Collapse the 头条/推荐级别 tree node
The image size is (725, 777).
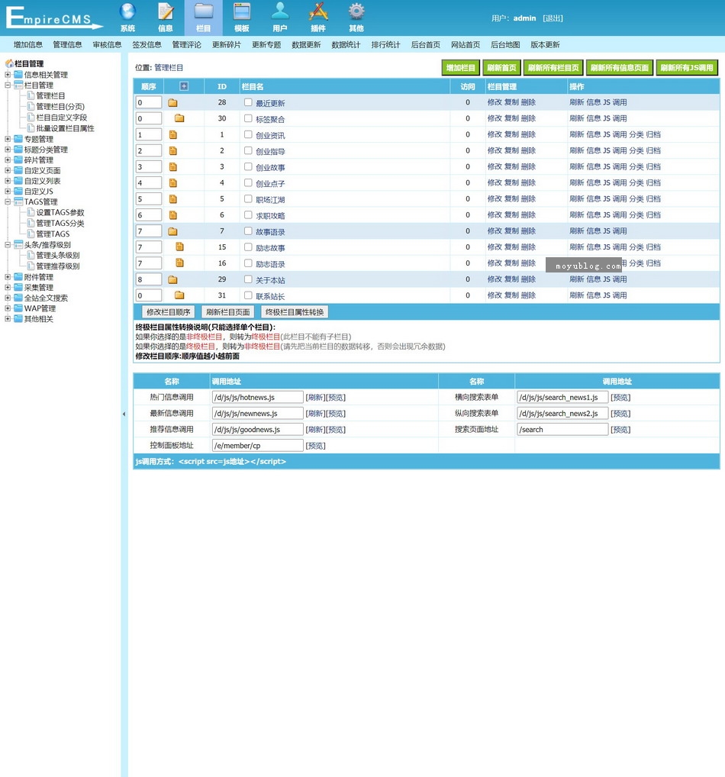click(8, 244)
